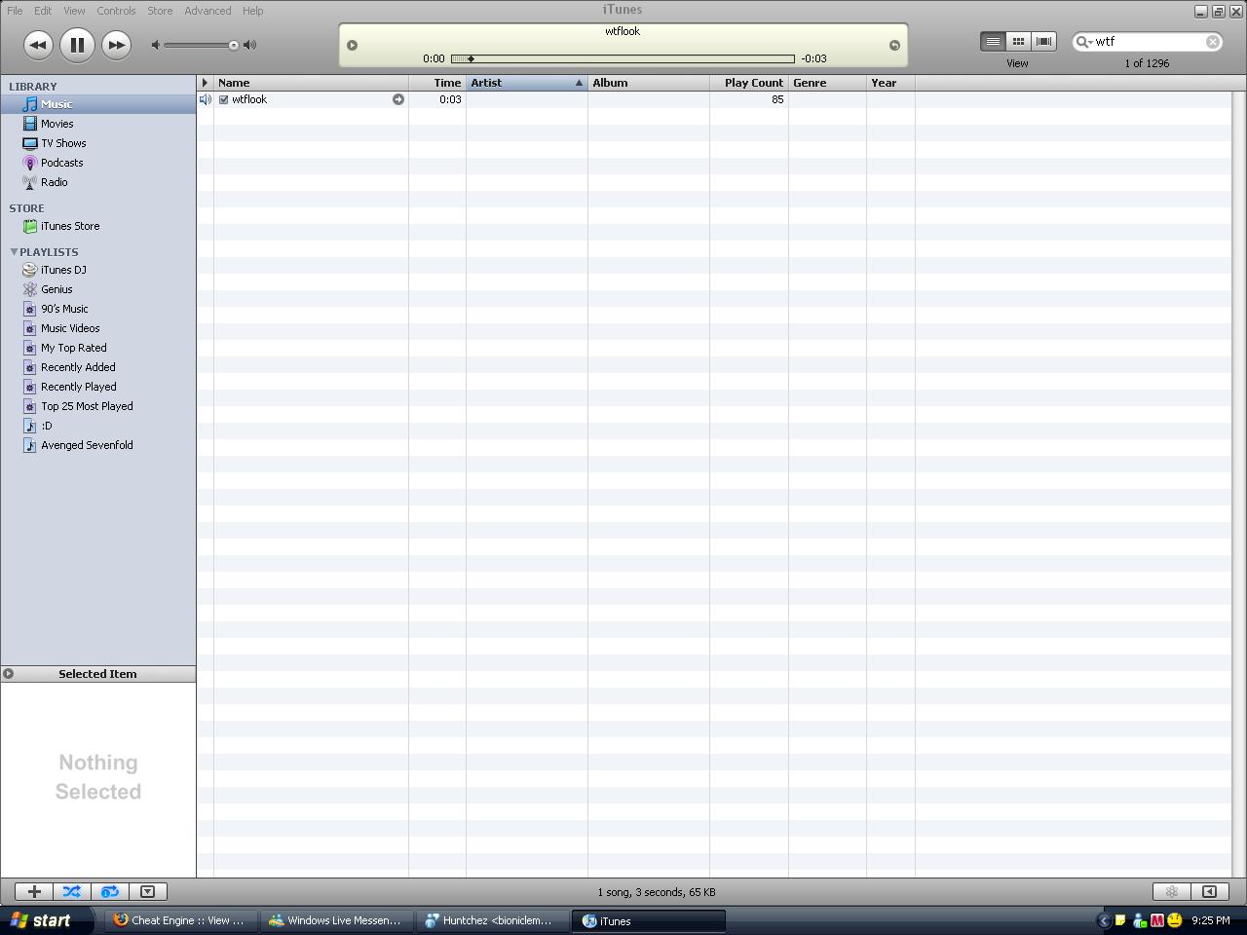
Task: Open the Store menu
Action: pos(160,11)
